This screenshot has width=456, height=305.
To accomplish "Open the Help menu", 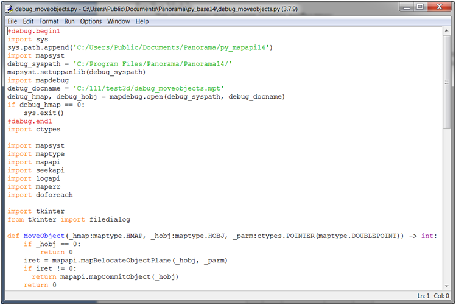I will 142,21.
